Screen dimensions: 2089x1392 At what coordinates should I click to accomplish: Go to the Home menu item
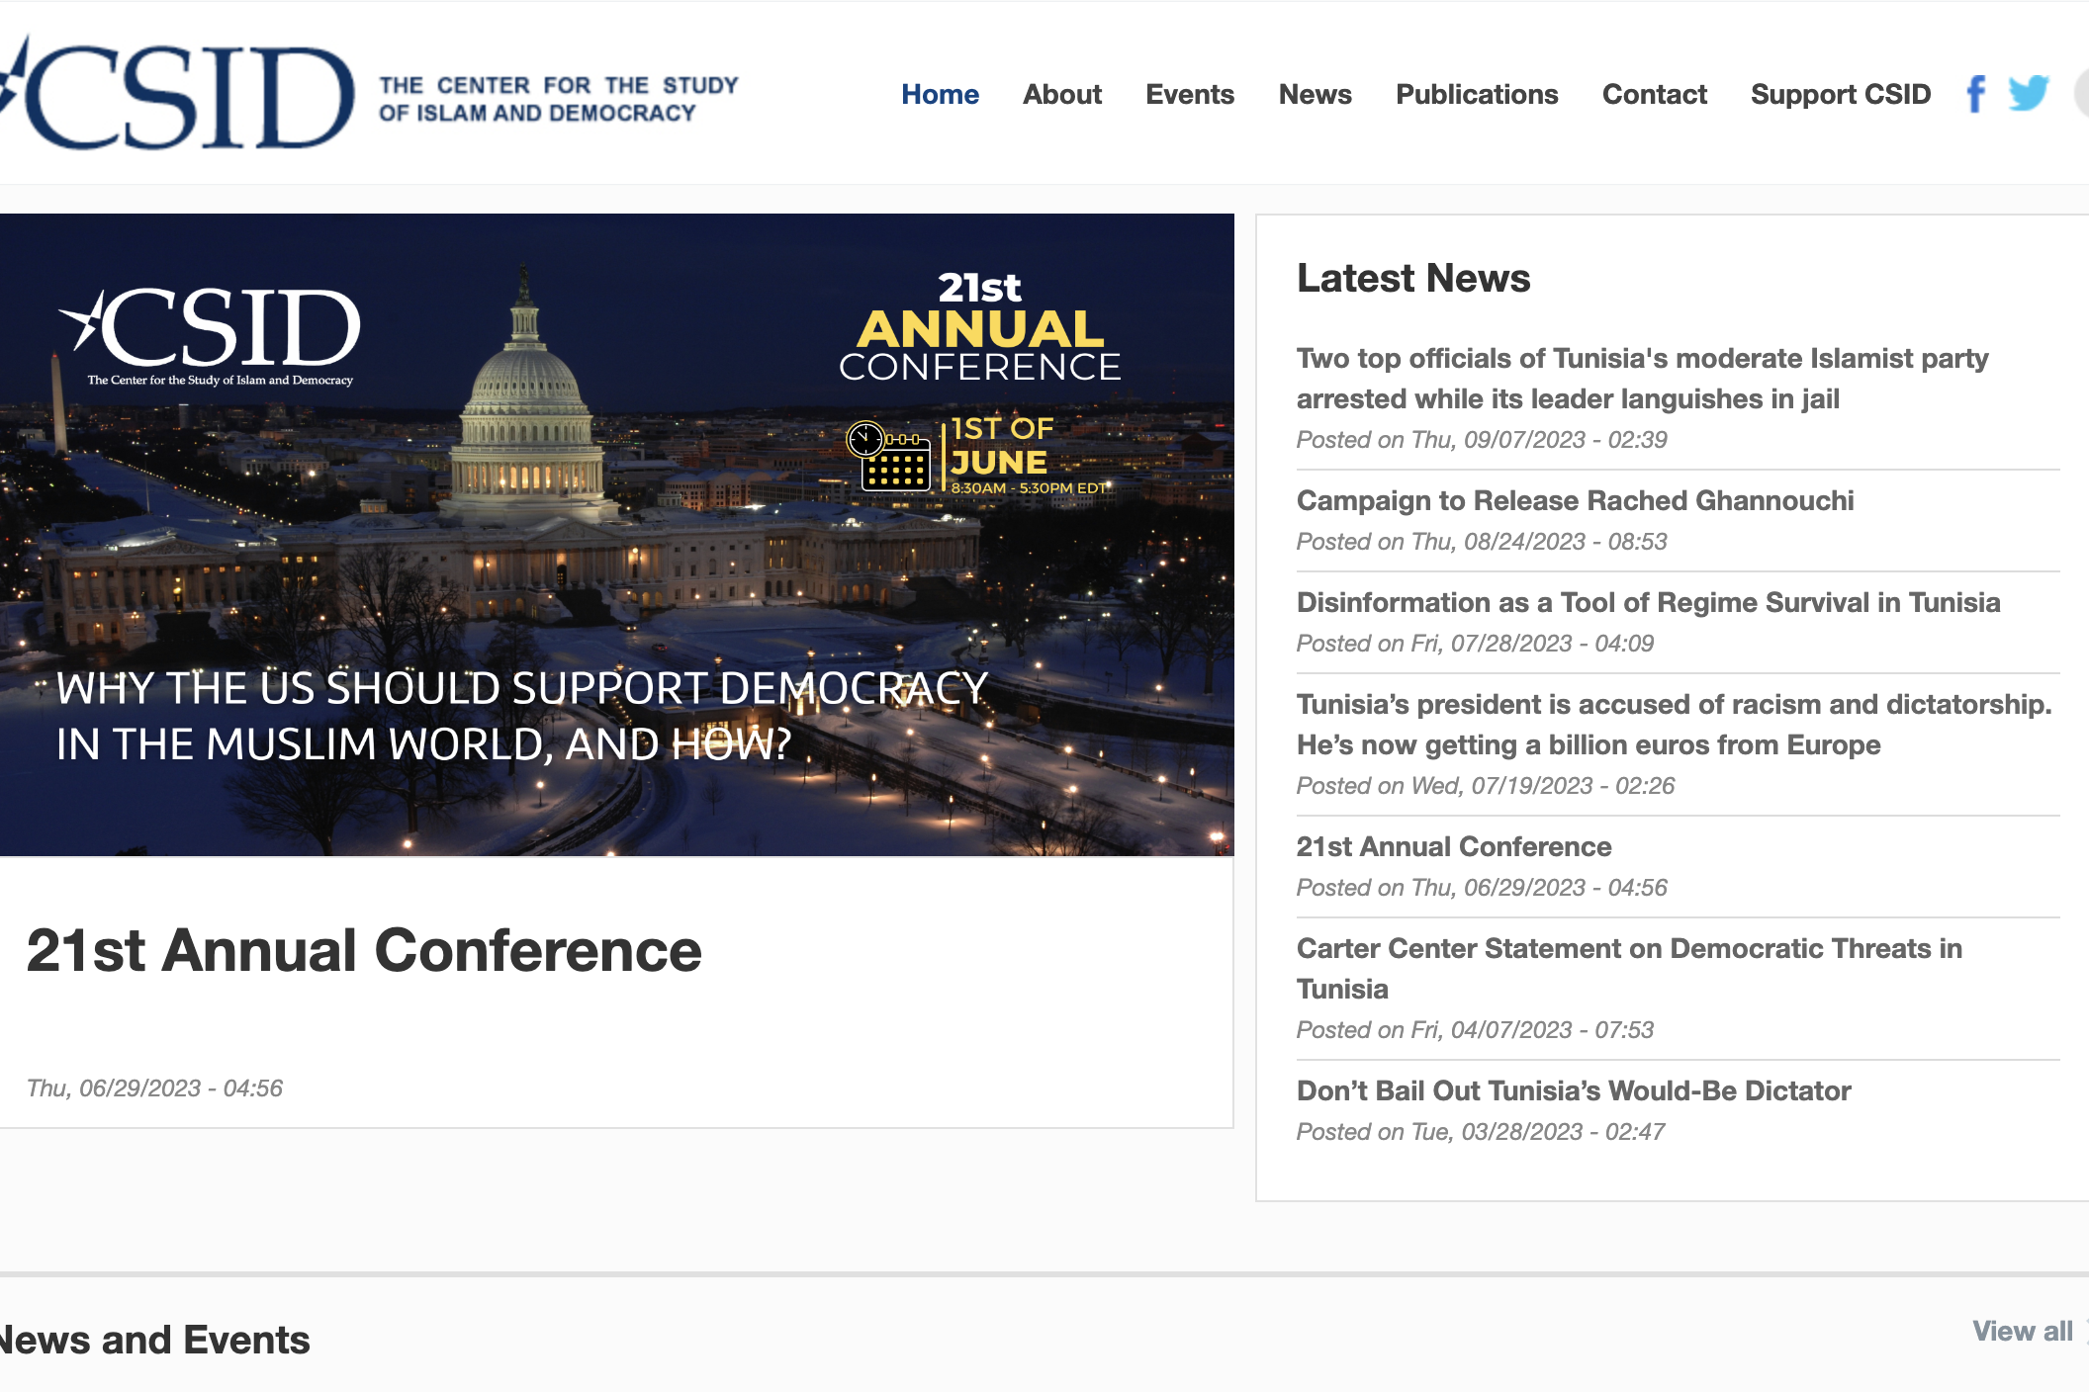point(940,95)
